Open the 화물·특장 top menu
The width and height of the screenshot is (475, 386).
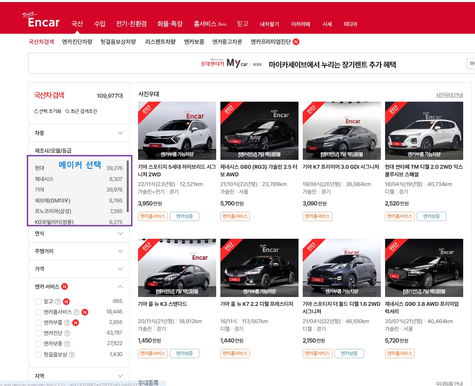click(x=170, y=24)
